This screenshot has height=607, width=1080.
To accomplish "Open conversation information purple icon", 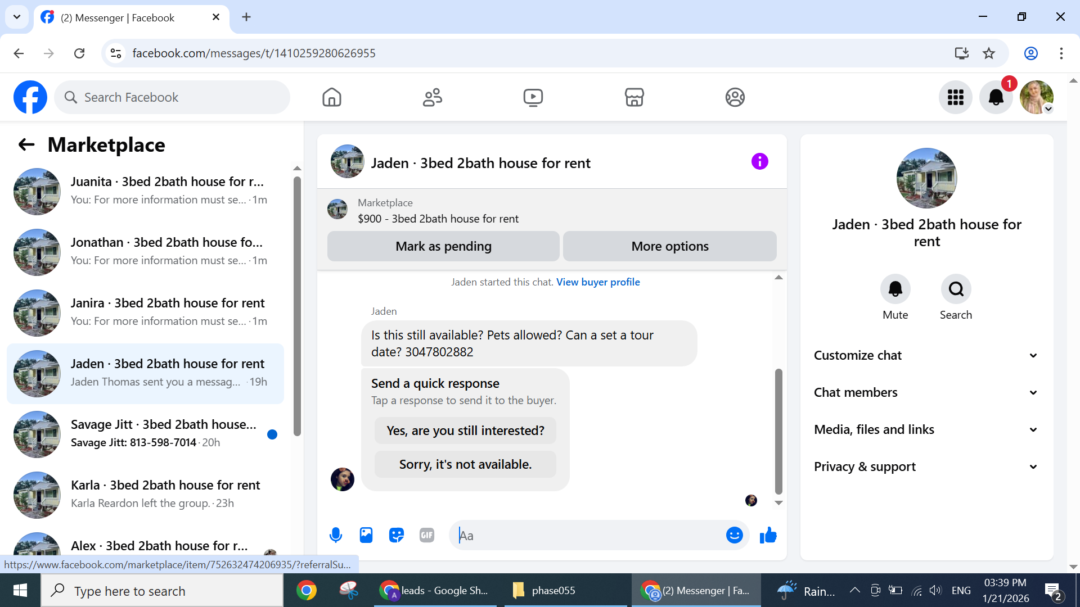I will [x=759, y=162].
